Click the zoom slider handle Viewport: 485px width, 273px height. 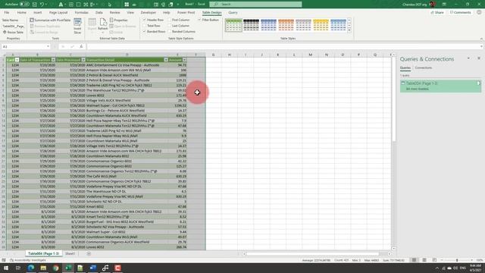click(x=457, y=260)
